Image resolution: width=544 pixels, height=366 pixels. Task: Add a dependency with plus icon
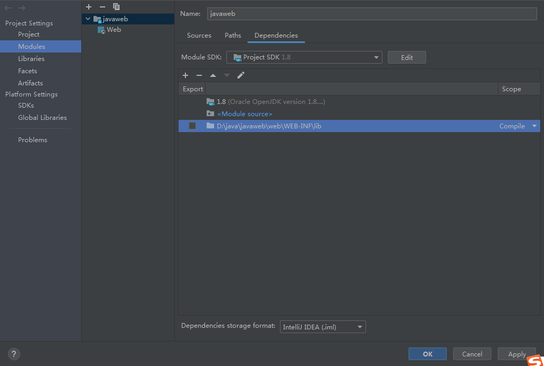click(x=185, y=75)
